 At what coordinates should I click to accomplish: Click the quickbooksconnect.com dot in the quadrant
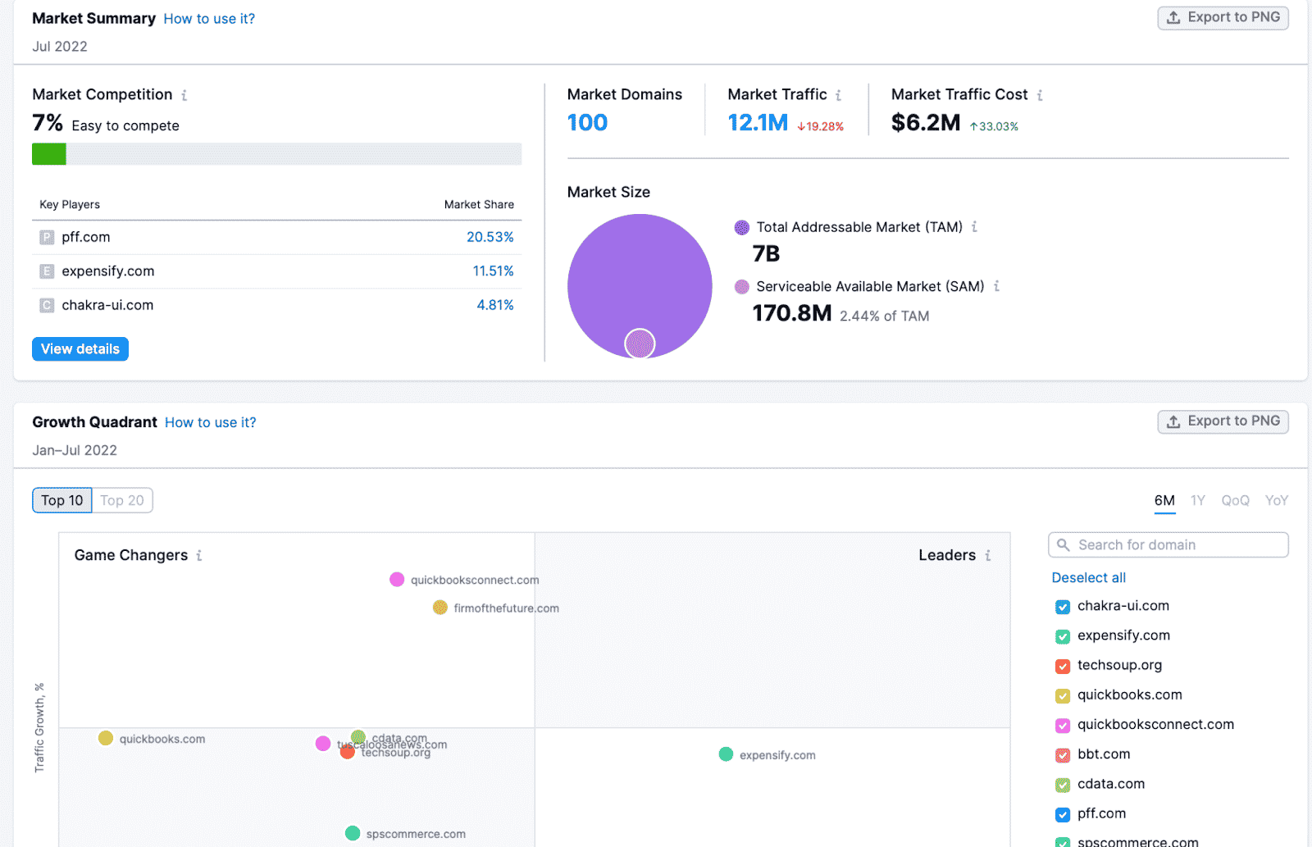pyautogui.click(x=397, y=580)
